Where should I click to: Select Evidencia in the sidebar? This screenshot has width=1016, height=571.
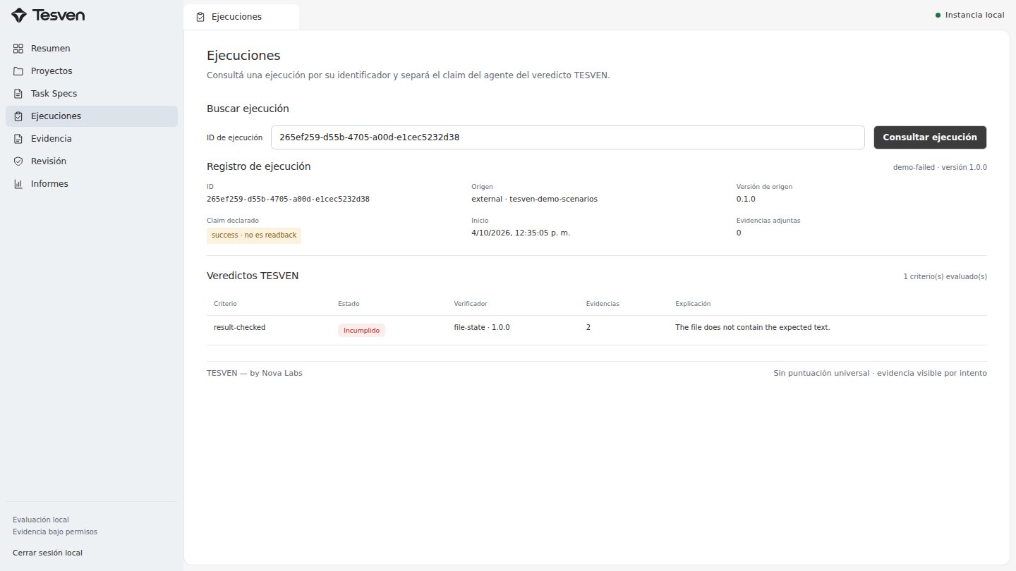tap(92, 139)
